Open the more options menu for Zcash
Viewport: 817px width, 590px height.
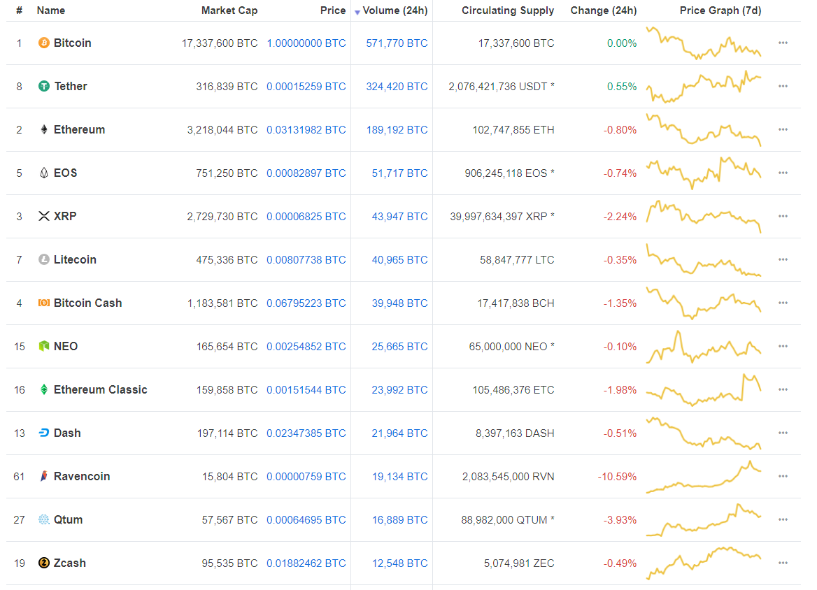pos(783,563)
